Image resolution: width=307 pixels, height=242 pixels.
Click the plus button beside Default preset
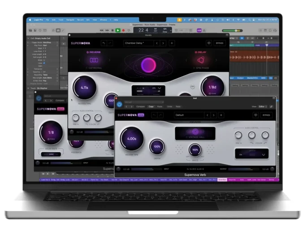(x=221, y=115)
